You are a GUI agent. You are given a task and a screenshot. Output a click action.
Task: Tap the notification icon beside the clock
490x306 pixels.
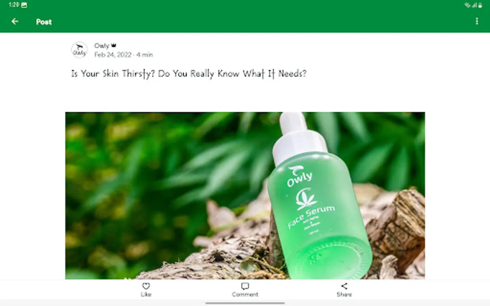[x=24, y=5]
